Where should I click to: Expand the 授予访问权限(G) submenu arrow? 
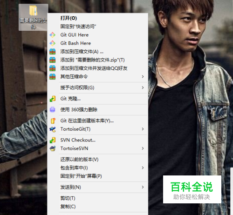[x=143, y=87]
